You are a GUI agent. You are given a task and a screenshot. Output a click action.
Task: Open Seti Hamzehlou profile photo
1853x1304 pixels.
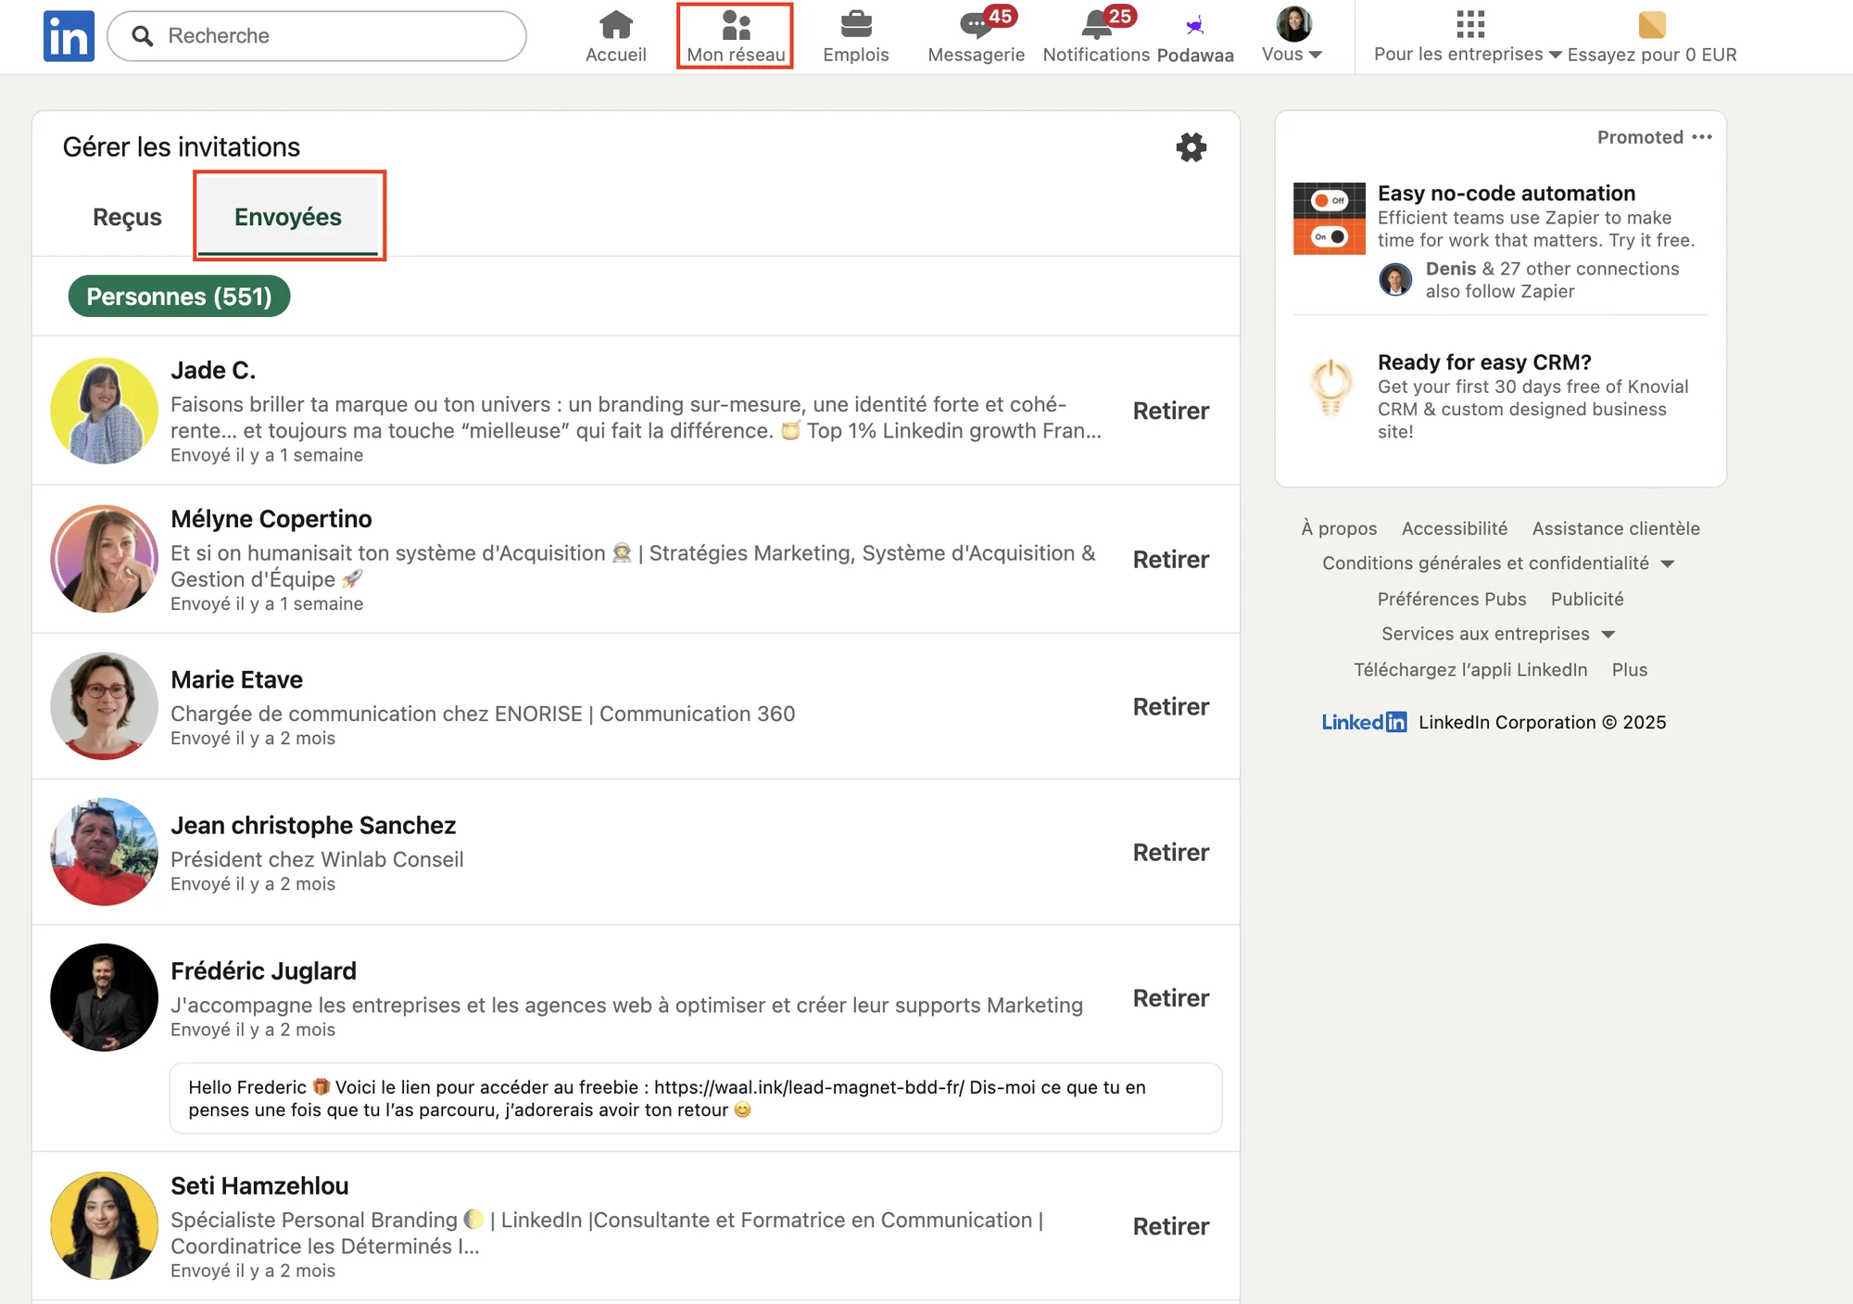pyautogui.click(x=104, y=1225)
